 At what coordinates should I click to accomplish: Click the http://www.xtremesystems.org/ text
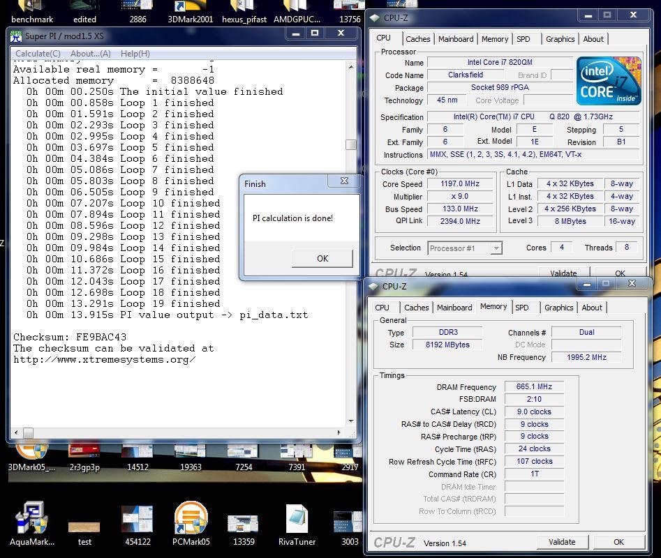[x=104, y=360]
